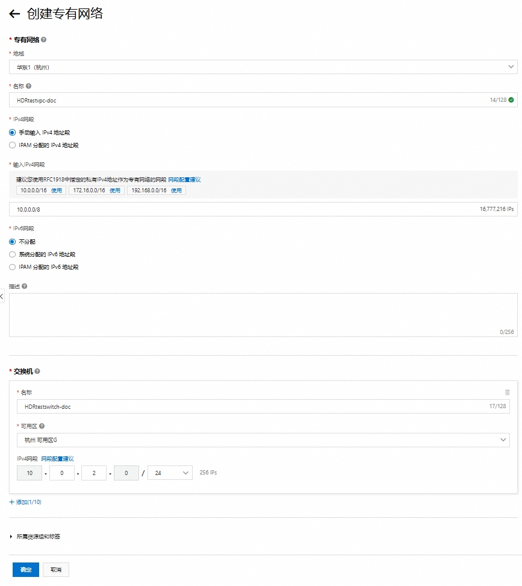Open 网段配置建议 link in switch section
The height and width of the screenshot is (586, 522).
click(57, 459)
